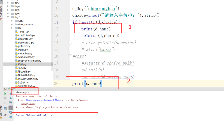Toggle the fold marker on line 16
224x121 pixels.
[x=70, y=56]
